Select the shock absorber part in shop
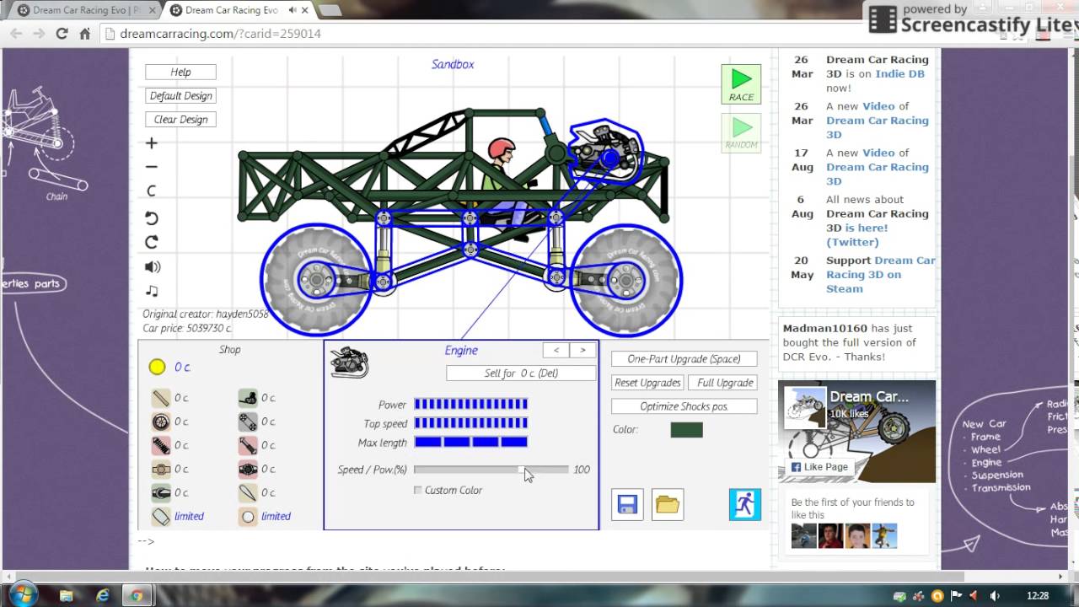Image resolution: width=1079 pixels, height=607 pixels. pos(248,445)
